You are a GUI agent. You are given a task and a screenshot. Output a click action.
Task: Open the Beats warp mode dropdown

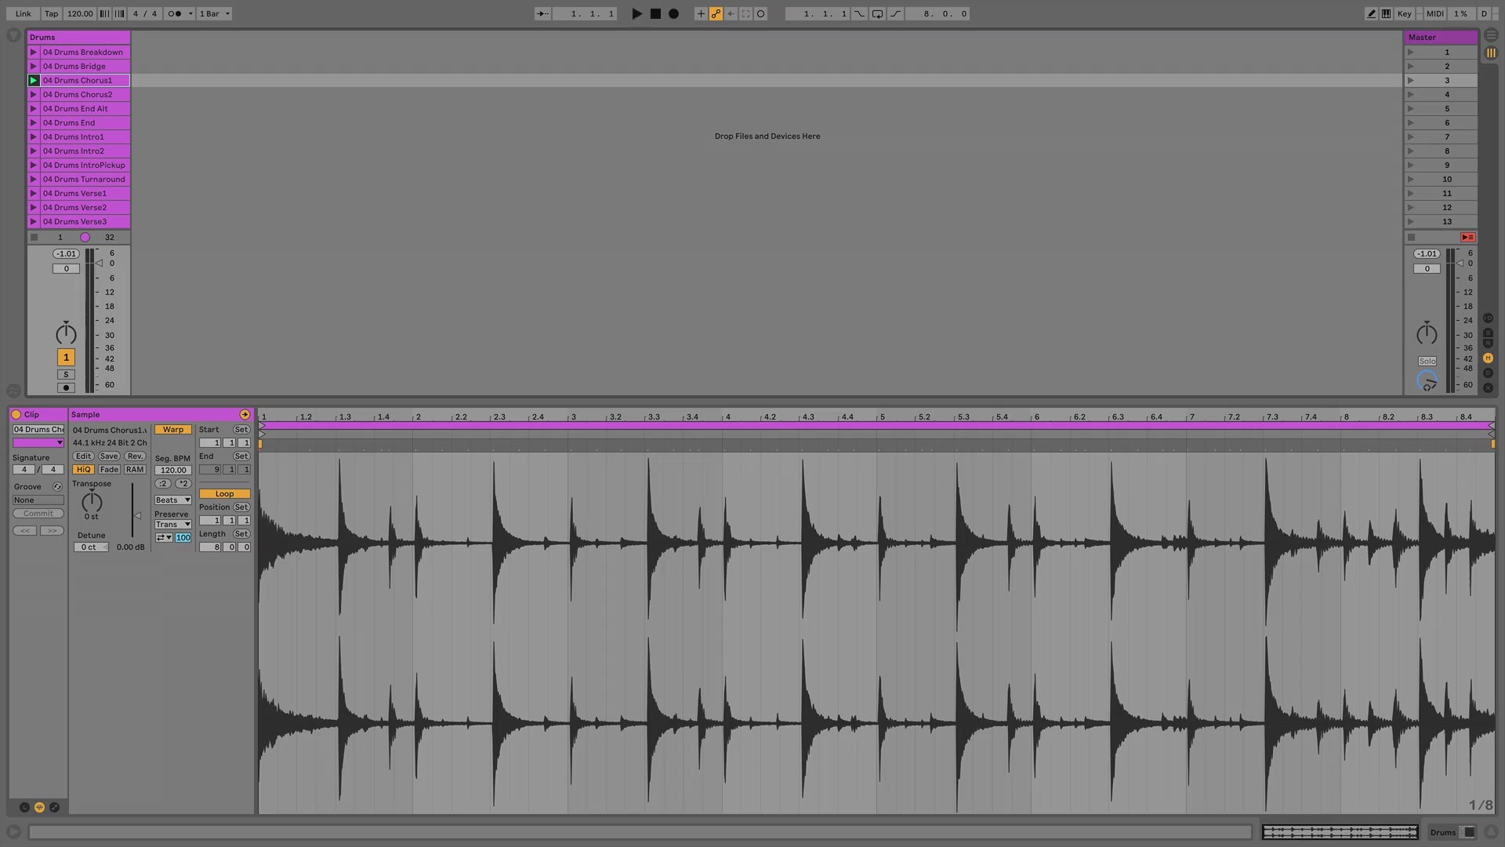click(x=172, y=500)
